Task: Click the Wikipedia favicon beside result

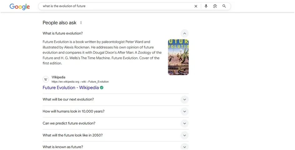Action: tap(46, 79)
